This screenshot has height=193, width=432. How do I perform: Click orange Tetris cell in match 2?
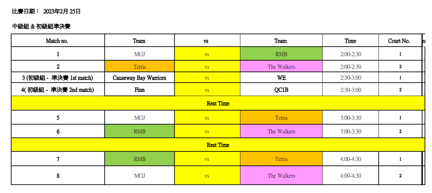pyautogui.click(x=140, y=66)
